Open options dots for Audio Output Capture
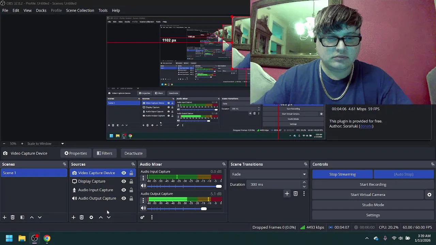 143,200
